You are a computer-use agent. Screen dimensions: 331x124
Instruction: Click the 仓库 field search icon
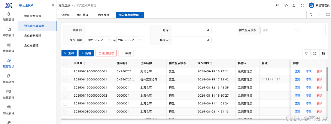coord(208,30)
